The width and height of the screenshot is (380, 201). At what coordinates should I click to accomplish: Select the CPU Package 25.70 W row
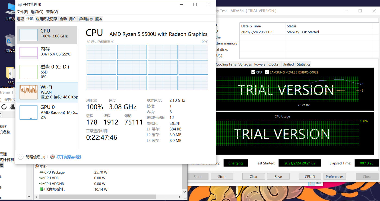pos(109,172)
